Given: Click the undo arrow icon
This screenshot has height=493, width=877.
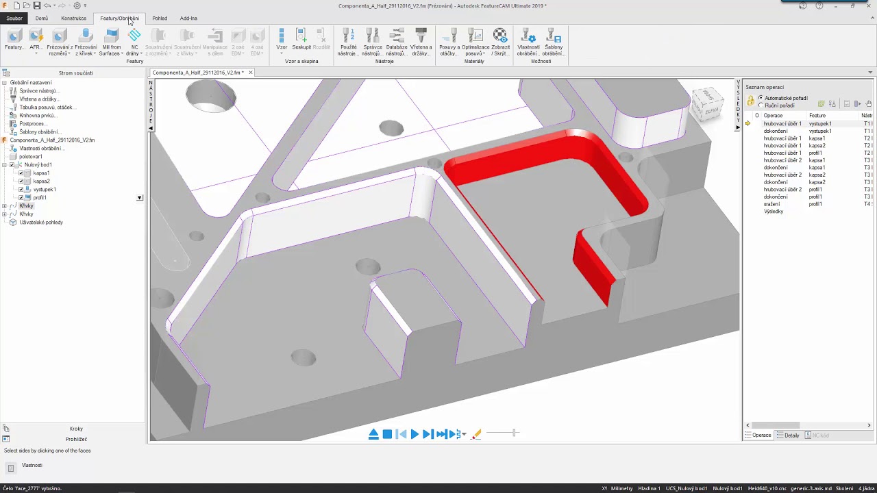Looking at the screenshot, I should [x=47, y=5].
